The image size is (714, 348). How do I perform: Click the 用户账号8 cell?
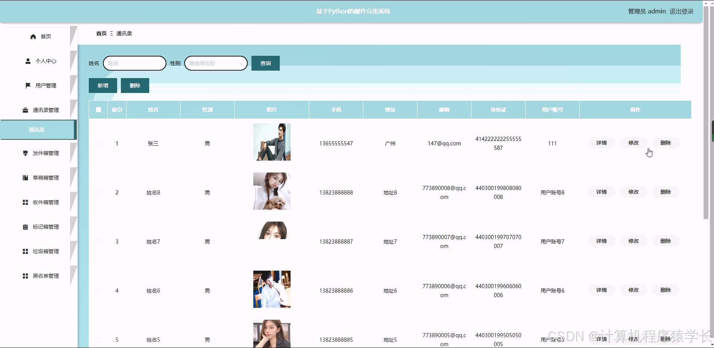coord(552,193)
